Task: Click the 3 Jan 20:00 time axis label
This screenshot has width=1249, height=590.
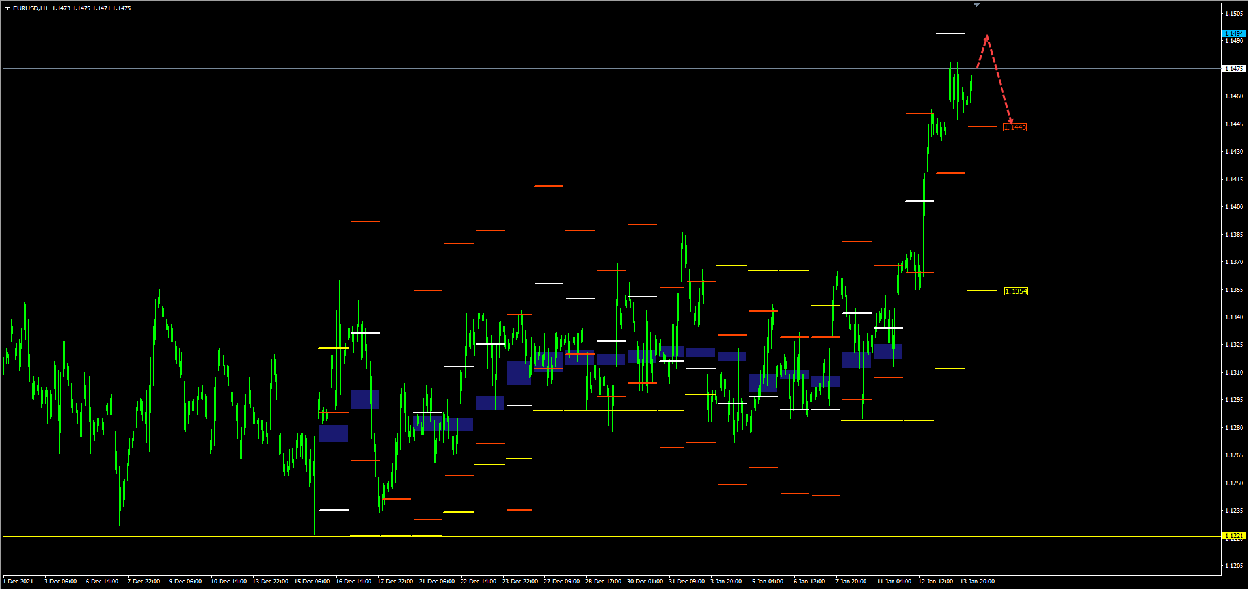Action: [x=726, y=582]
